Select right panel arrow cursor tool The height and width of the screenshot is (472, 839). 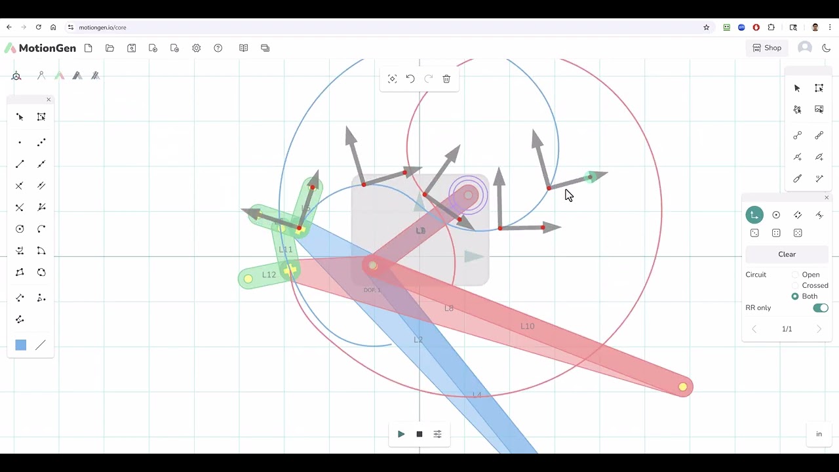[x=797, y=88]
